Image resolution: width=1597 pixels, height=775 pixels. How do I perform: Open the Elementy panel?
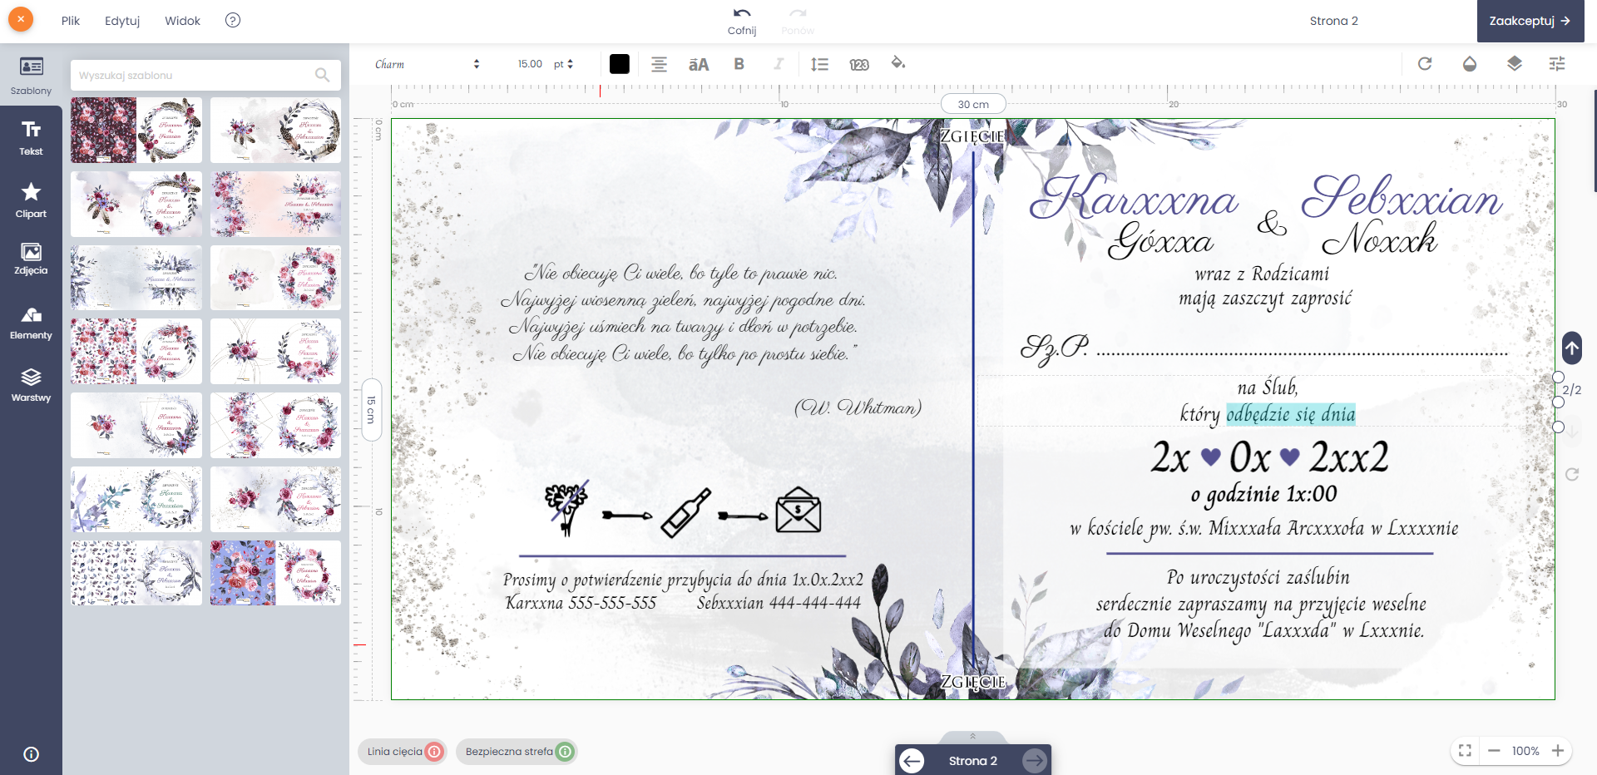[31, 323]
